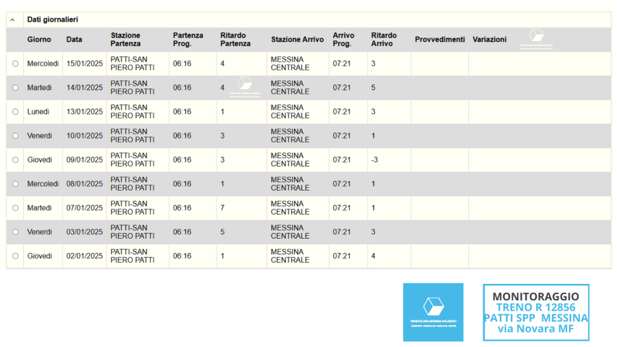Screen dimensions: 617x347
Task: Select radio button for 07/01/2025 row
Action: click(16, 208)
